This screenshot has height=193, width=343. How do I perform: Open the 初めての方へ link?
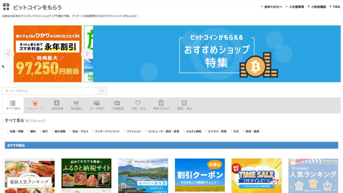pyautogui.click(x=273, y=7)
